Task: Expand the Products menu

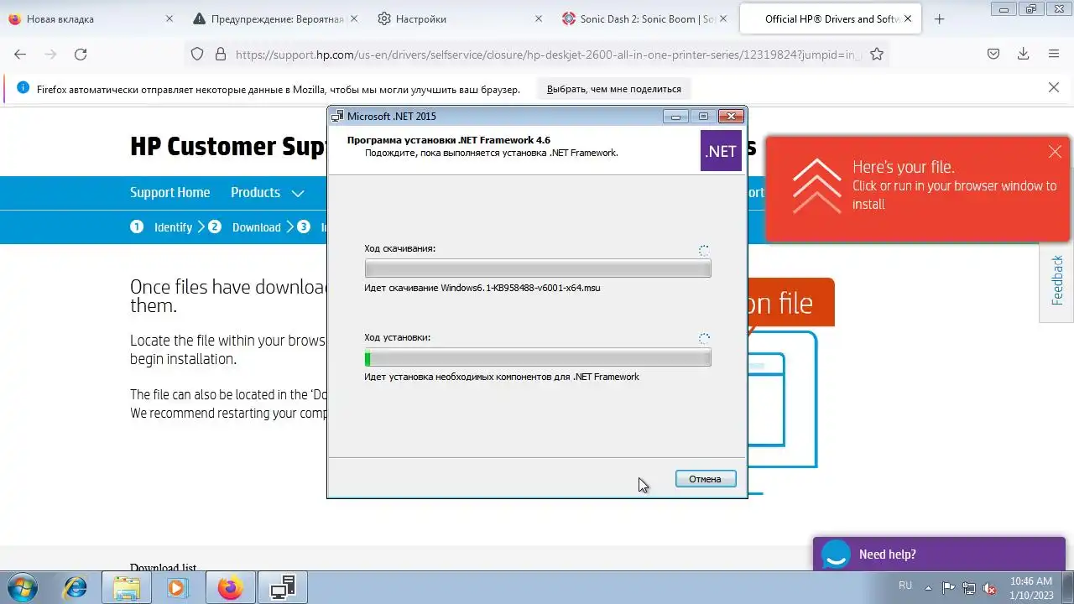Action: (267, 192)
